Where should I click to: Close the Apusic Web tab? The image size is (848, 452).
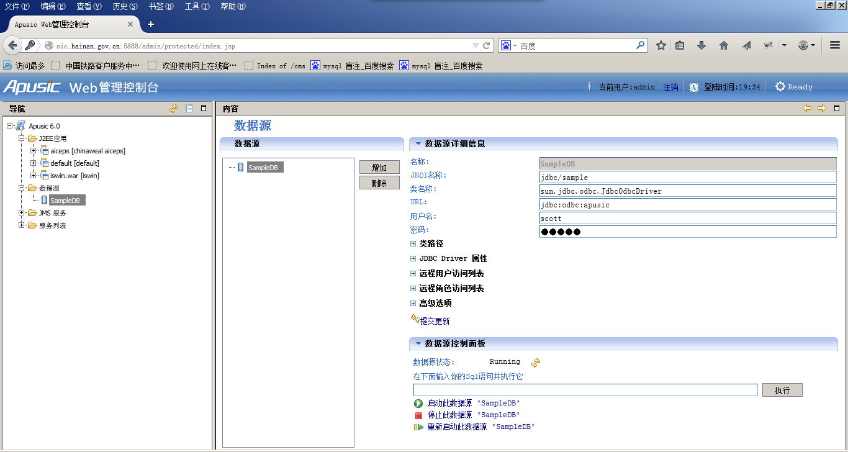(130, 24)
